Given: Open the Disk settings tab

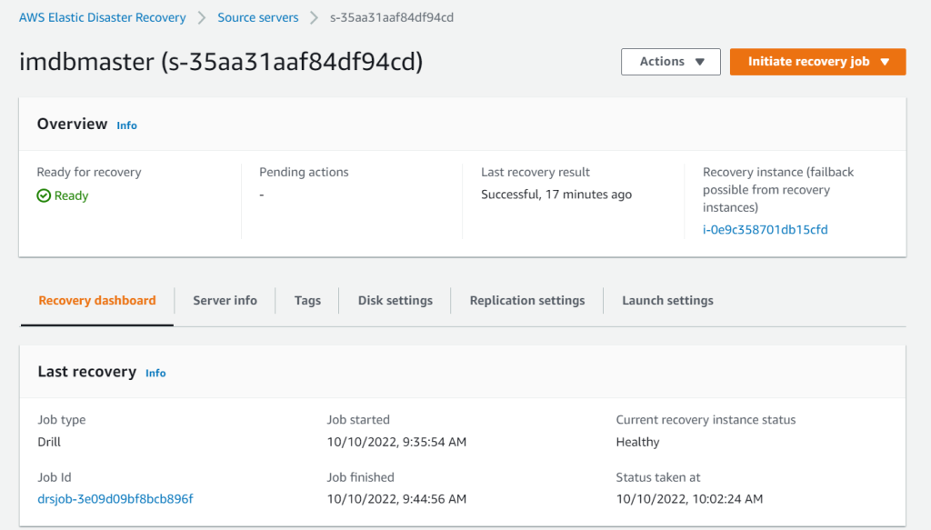Looking at the screenshot, I should (395, 300).
